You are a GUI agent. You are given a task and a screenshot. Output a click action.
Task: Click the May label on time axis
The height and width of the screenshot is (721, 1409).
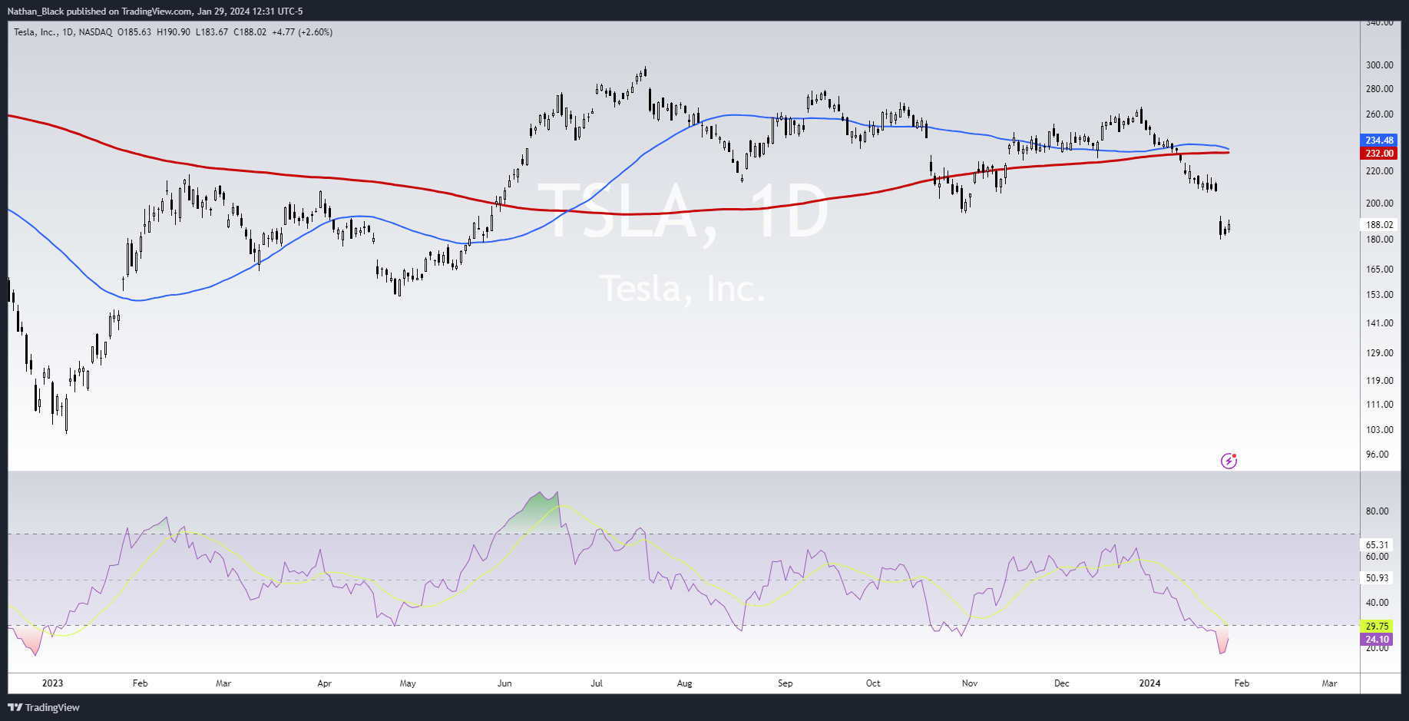[408, 683]
